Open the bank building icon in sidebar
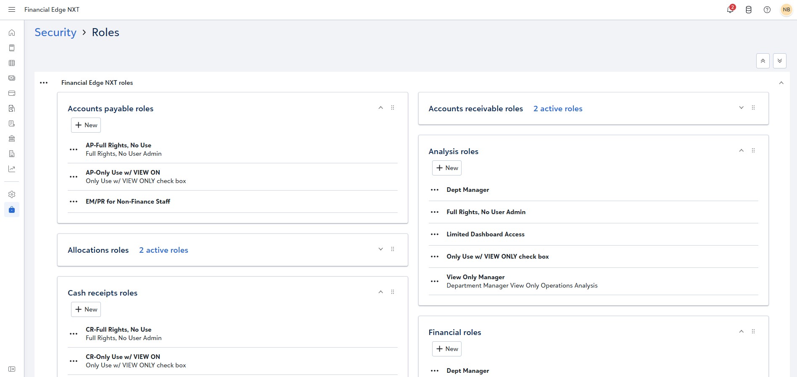This screenshot has height=377, width=797. [x=12, y=139]
